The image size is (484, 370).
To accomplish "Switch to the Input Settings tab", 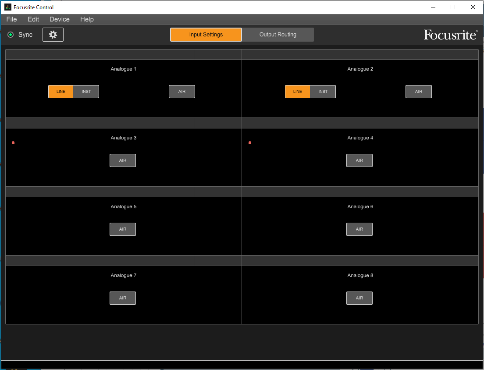I will (206, 35).
